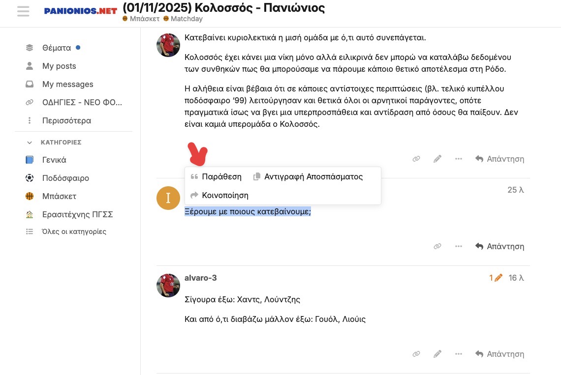Open the Μπάσκετ category in sidebar
Image resolution: width=561 pixels, height=375 pixels.
coord(59,196)
